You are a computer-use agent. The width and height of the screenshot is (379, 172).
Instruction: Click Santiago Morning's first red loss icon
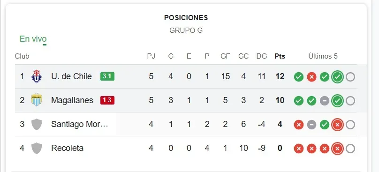point(299,125)
